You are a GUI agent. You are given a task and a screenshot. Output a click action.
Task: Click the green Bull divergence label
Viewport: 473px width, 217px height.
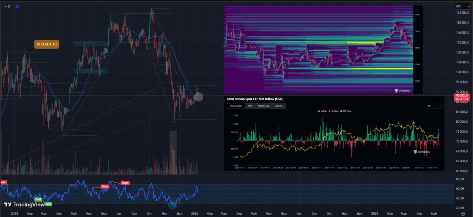(x=38, y=199)
